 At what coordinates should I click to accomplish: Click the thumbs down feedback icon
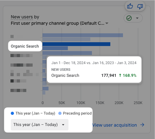pos(140,6)
